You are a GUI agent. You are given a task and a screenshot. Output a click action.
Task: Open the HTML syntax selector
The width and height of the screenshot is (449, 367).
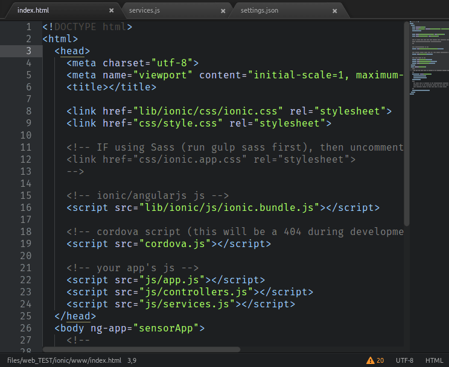tap(434, 360)
